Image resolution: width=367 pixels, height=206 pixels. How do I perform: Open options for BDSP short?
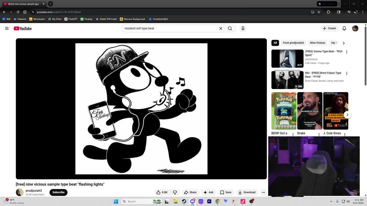coord(293,134)
